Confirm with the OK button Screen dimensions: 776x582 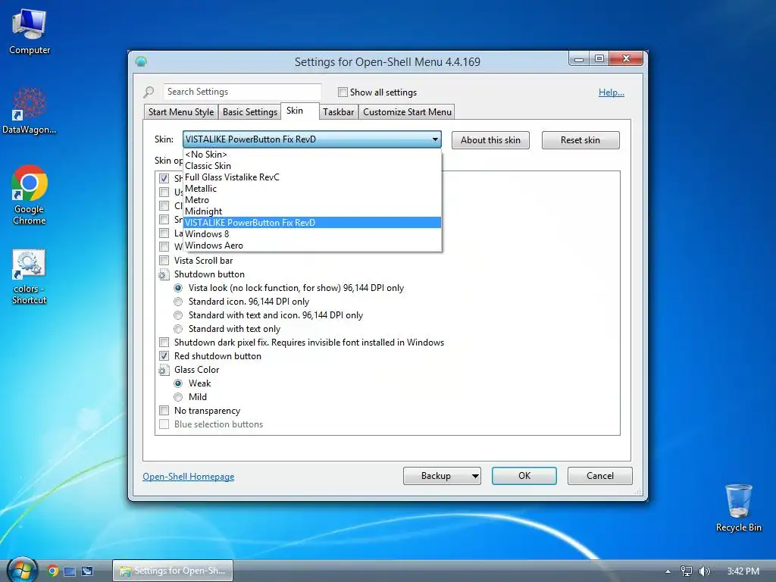coord(524,476)
